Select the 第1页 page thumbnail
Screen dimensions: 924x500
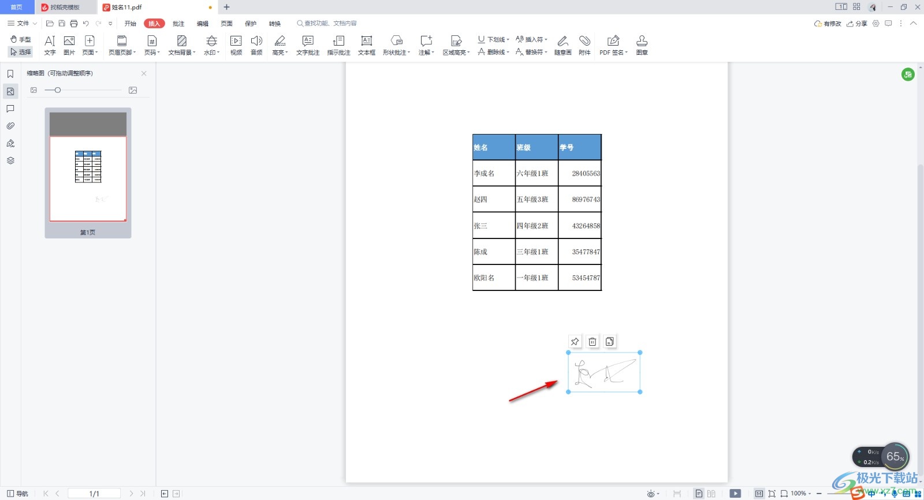click(x=88, y=173)
